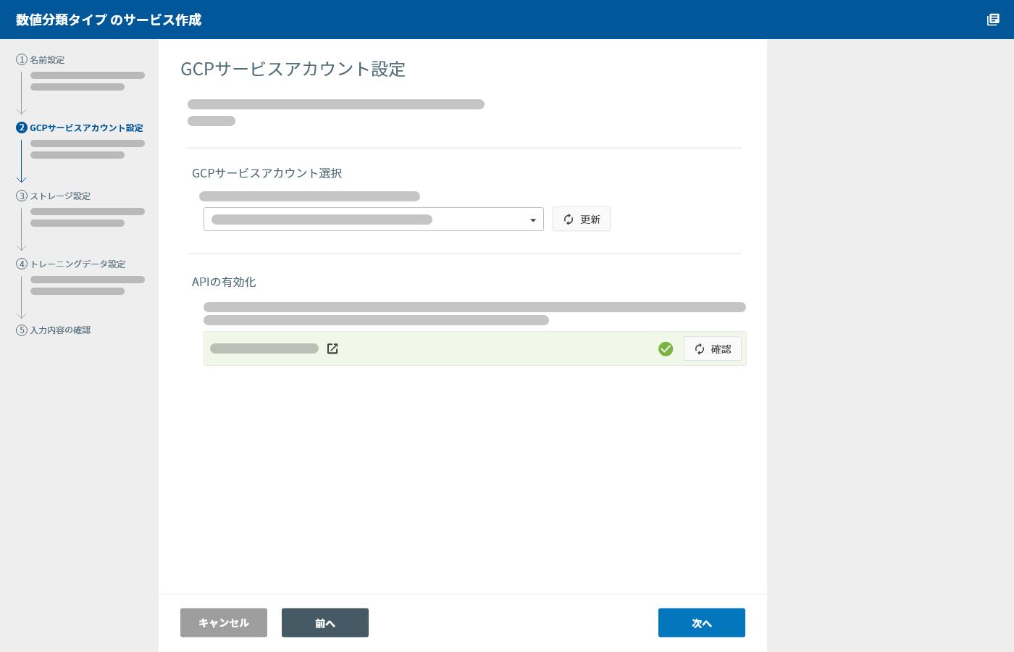Click the GCPサービスアカウント選択 section label
The height and width of the screenshot is (652, 1014).
pyautogui.click(x=267, y=173)
